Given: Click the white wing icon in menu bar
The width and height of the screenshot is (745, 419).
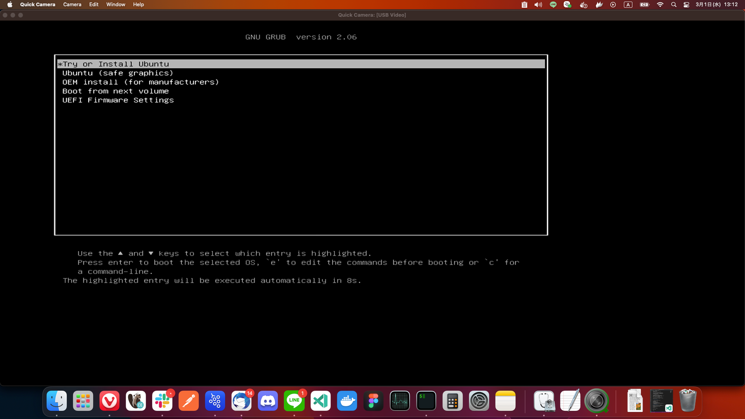Looking at the screenshot, I should click(599, 5).
